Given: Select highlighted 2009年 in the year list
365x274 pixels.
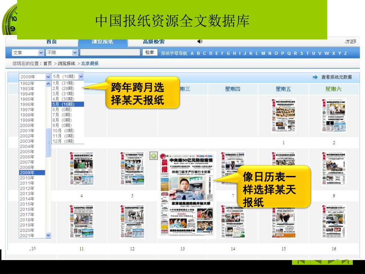Looking at the screenshot, I should click(x=32, y=173).
